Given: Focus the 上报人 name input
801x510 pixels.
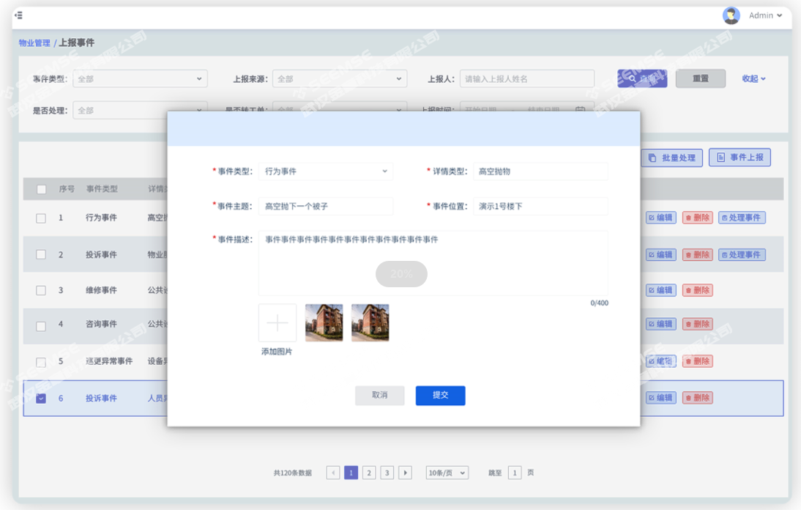Looking at the screenshot, I should point(526,78).
